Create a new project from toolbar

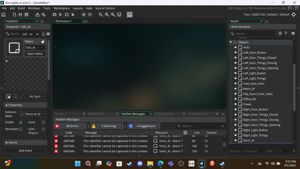(14, 15)
